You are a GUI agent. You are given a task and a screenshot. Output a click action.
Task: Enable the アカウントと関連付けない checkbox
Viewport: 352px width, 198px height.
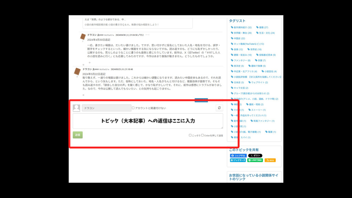(133, 108)
